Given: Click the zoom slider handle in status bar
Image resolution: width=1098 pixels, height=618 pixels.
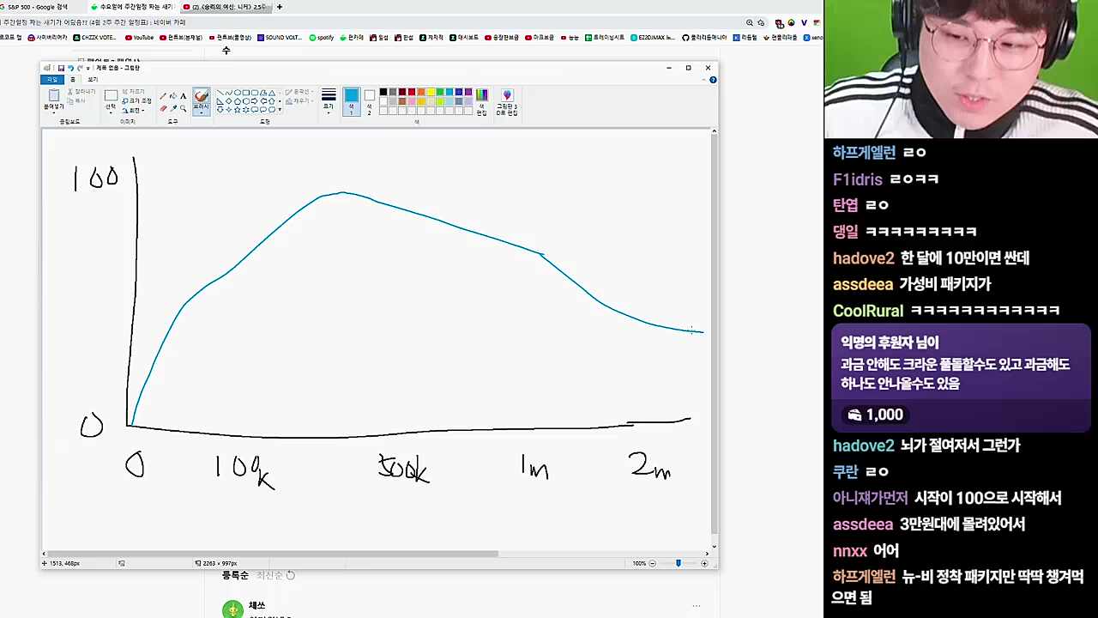Looking at the screenshot, I should [679, 563].
